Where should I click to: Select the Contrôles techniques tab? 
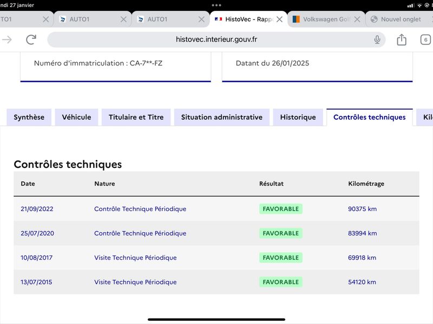(x=370, y=117)
